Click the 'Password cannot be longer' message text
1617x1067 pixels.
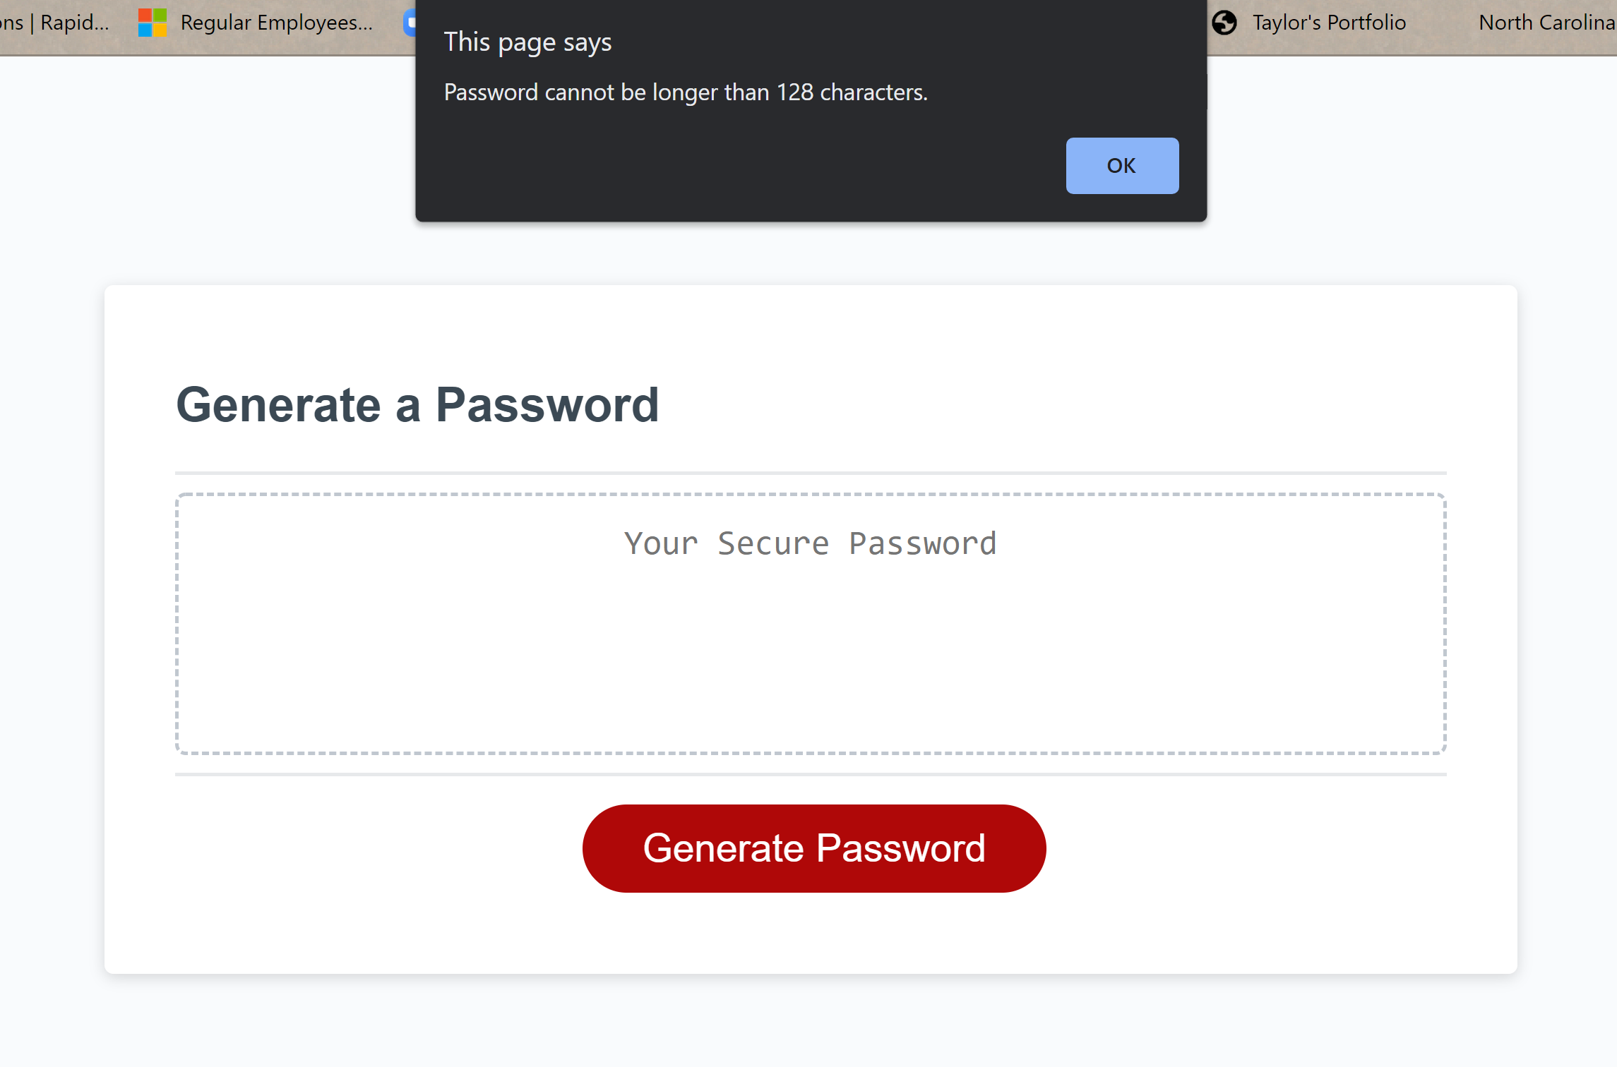pos(685,92)
